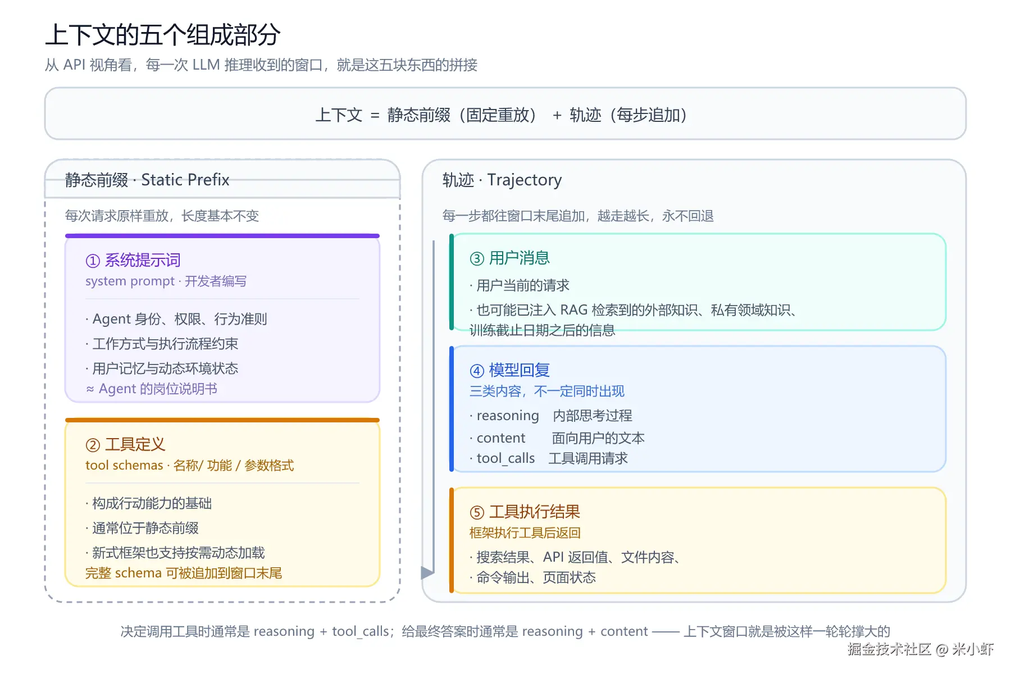Click the tool schemas · 名称/ 功能 caption

(x=190, y=465)
